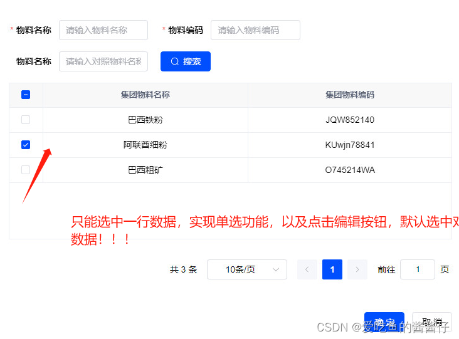
Task: Focus the 请输入物料编码 input field
Action: 255,30
